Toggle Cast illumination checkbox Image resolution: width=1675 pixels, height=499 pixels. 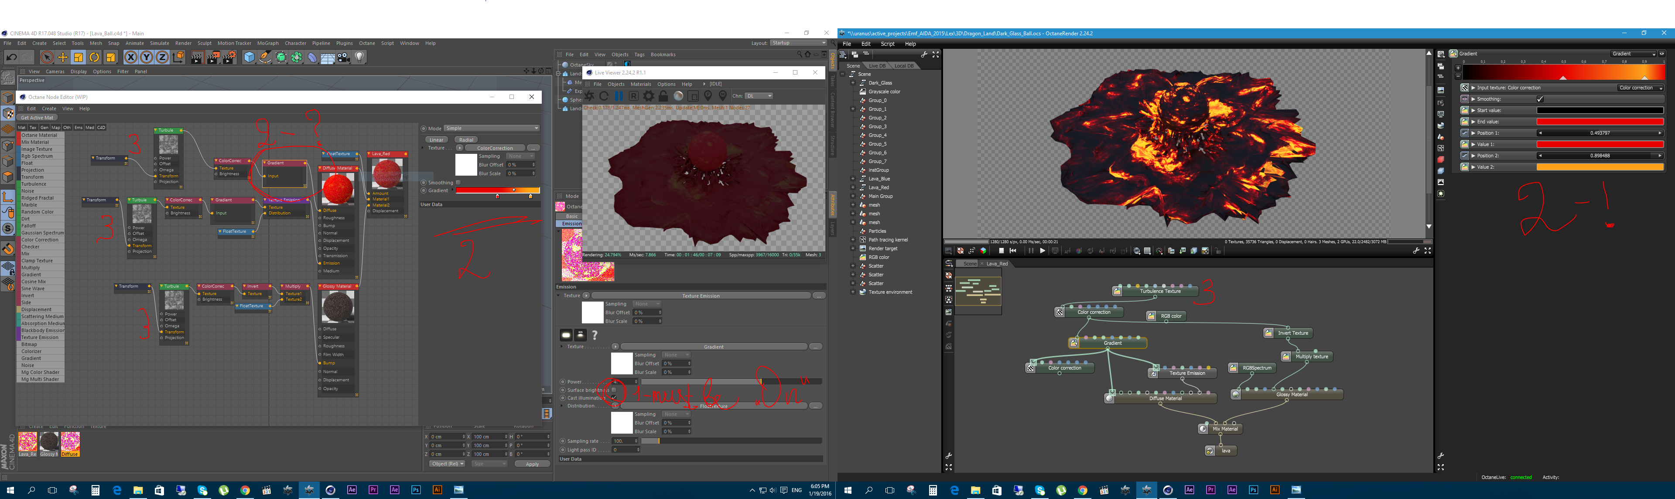pyautogui.click(x=614, y=397)
